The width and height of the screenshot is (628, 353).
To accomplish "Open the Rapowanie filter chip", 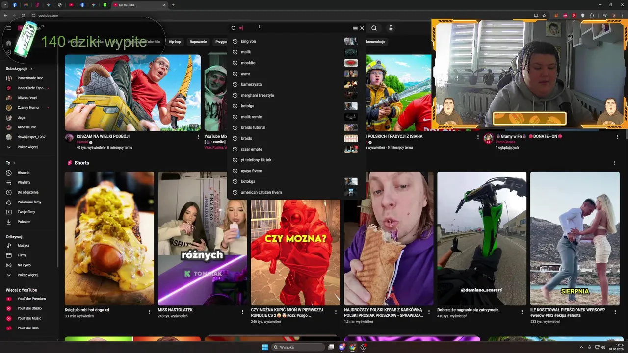I will click(198, 42).
